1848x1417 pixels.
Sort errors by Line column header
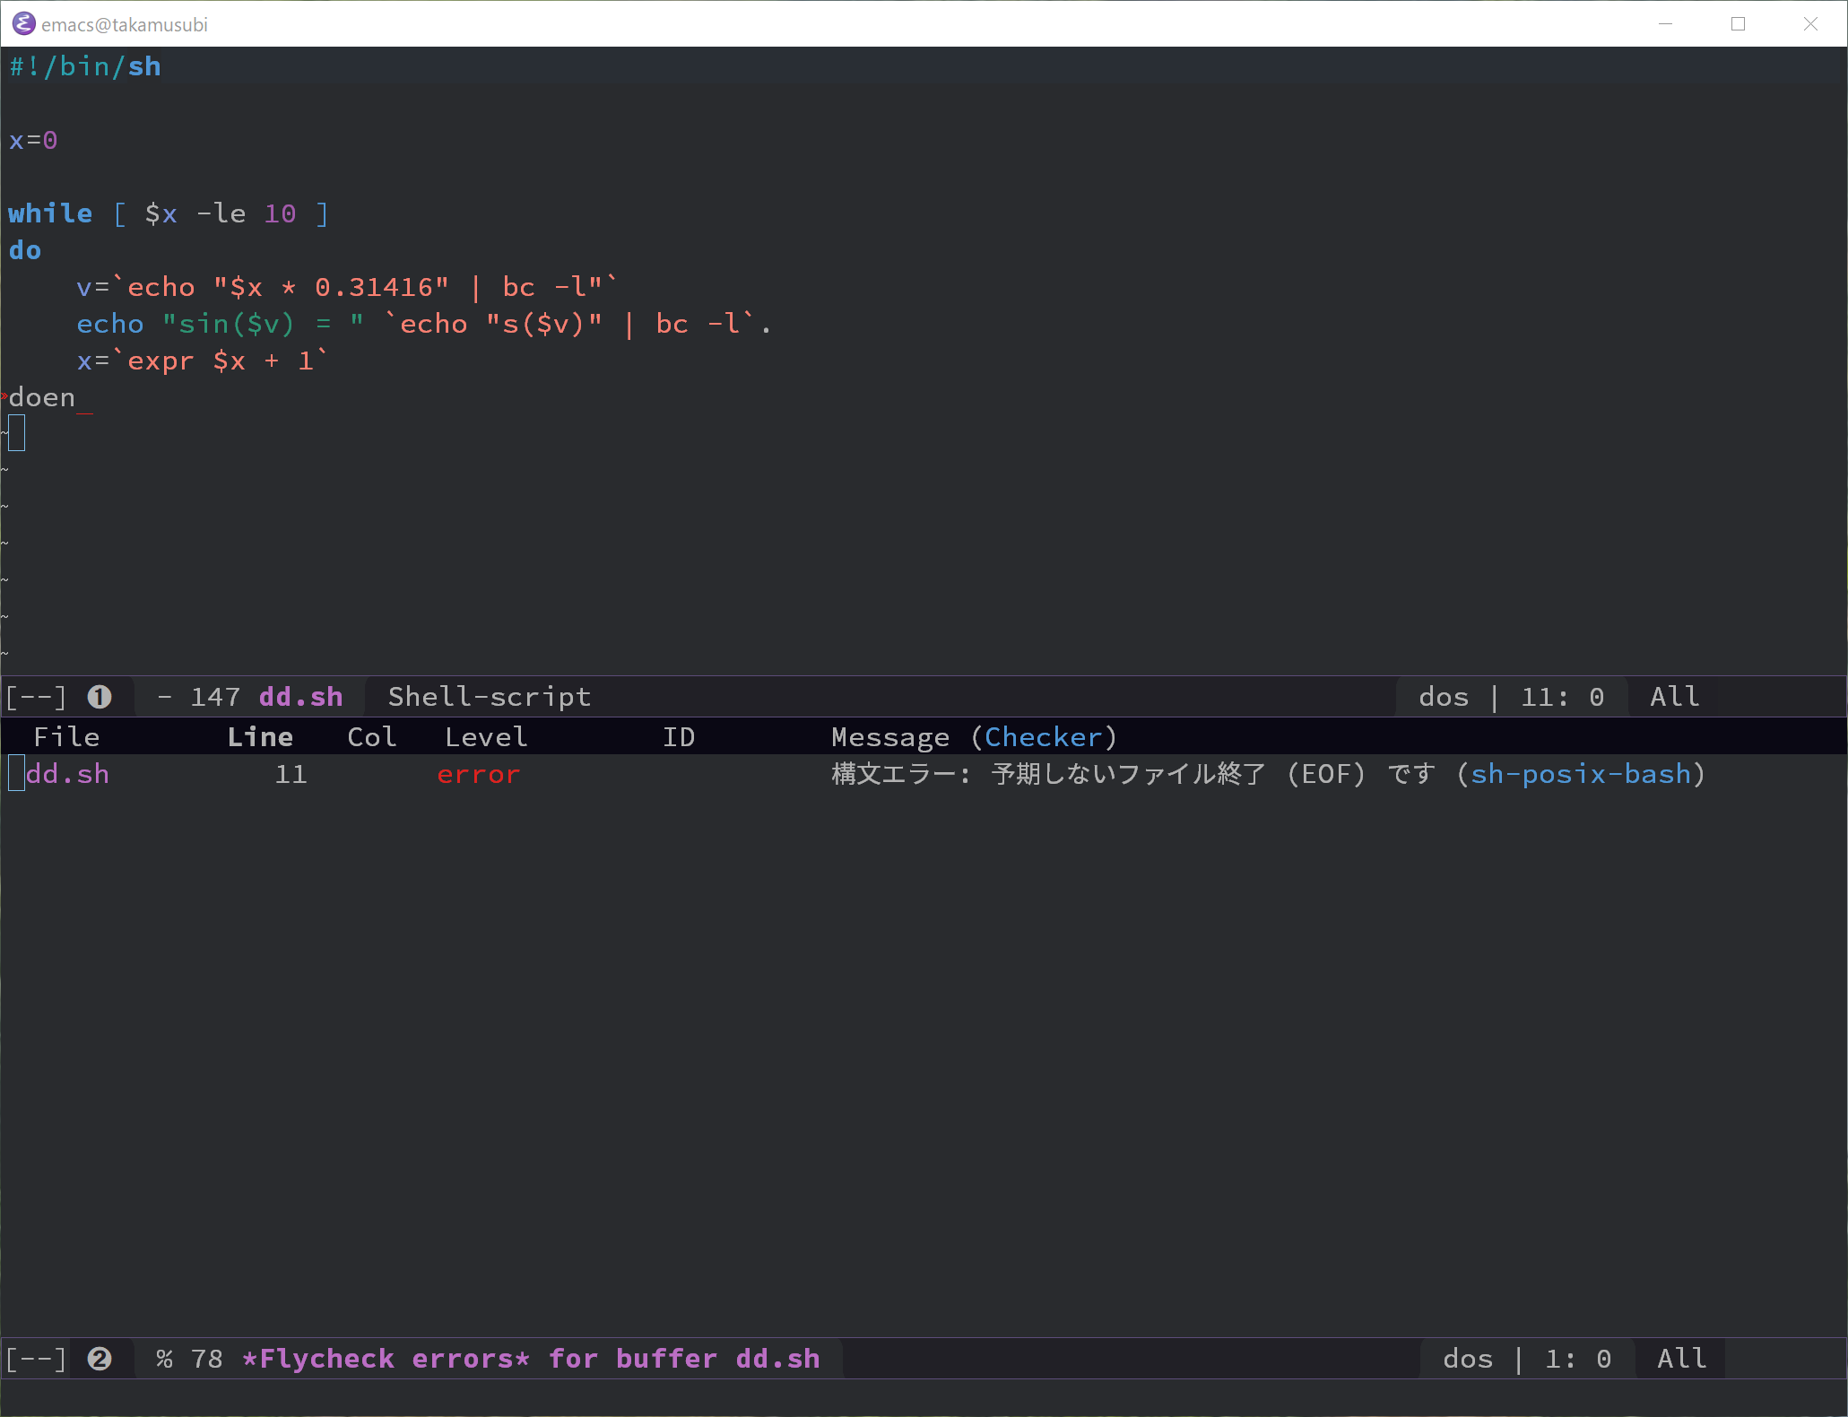260,737
